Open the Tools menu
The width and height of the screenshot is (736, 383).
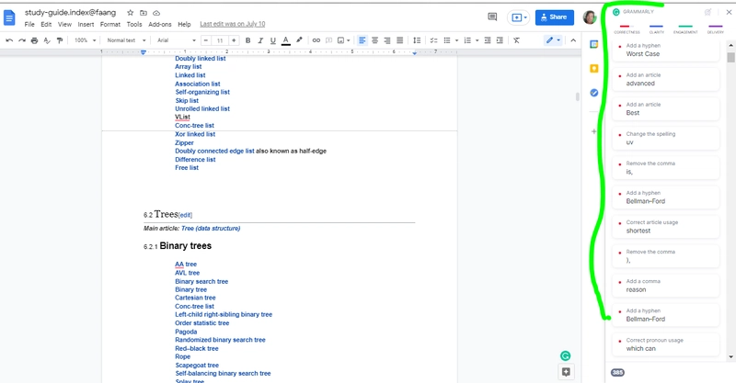point(134,25)
